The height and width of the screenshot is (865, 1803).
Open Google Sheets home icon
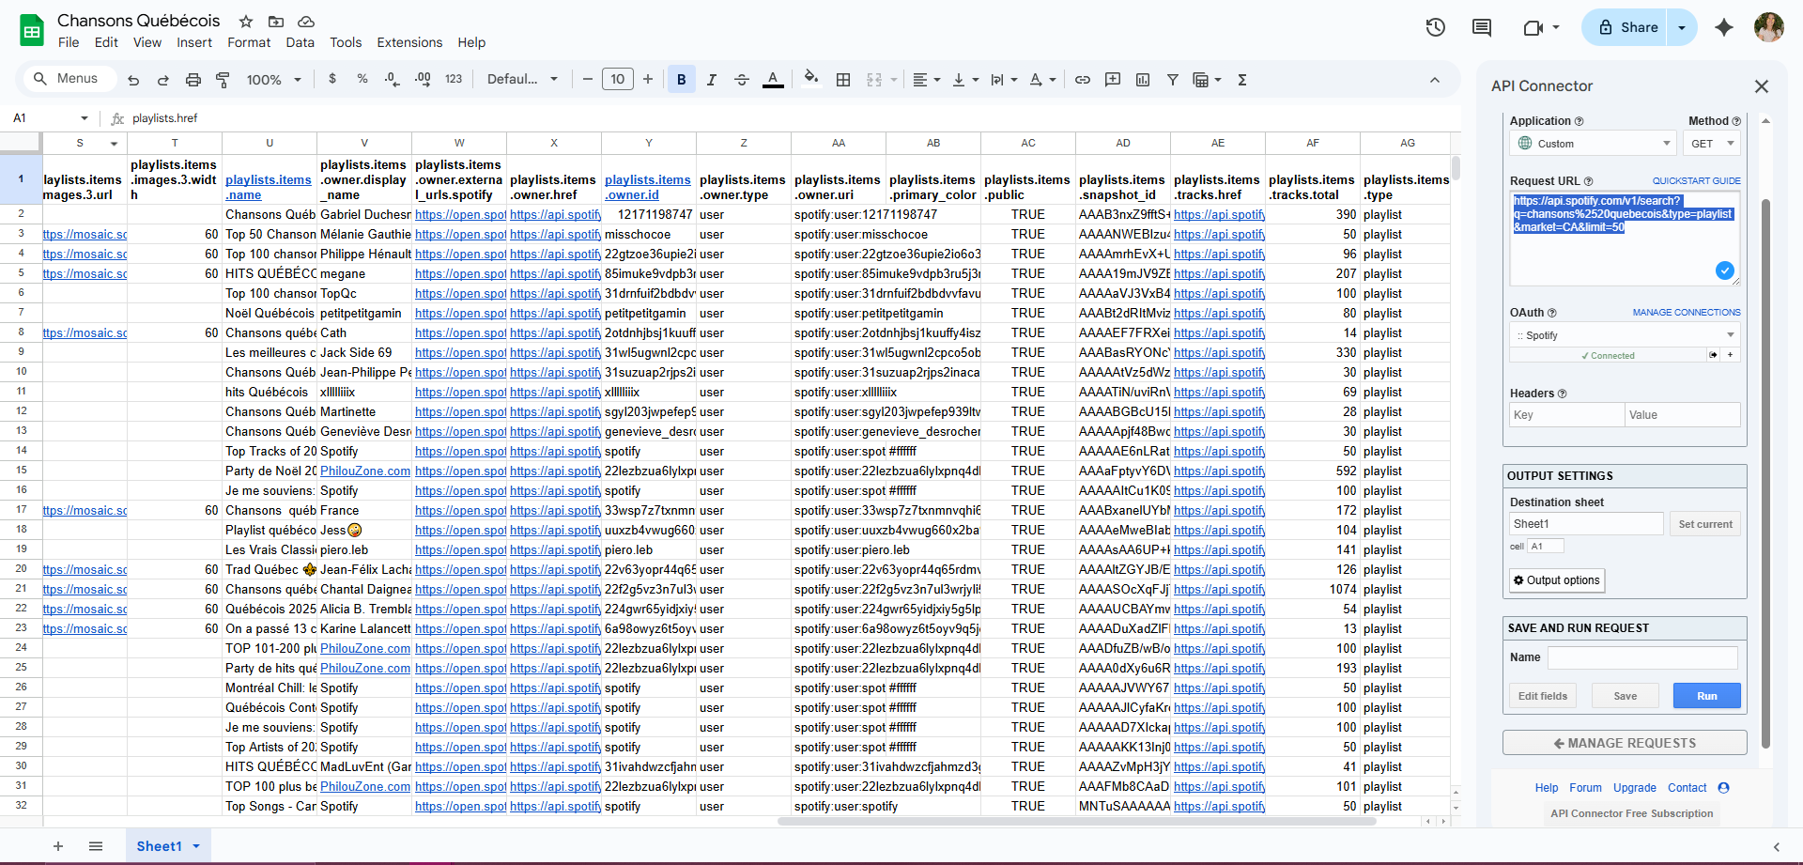coord(32,30)
